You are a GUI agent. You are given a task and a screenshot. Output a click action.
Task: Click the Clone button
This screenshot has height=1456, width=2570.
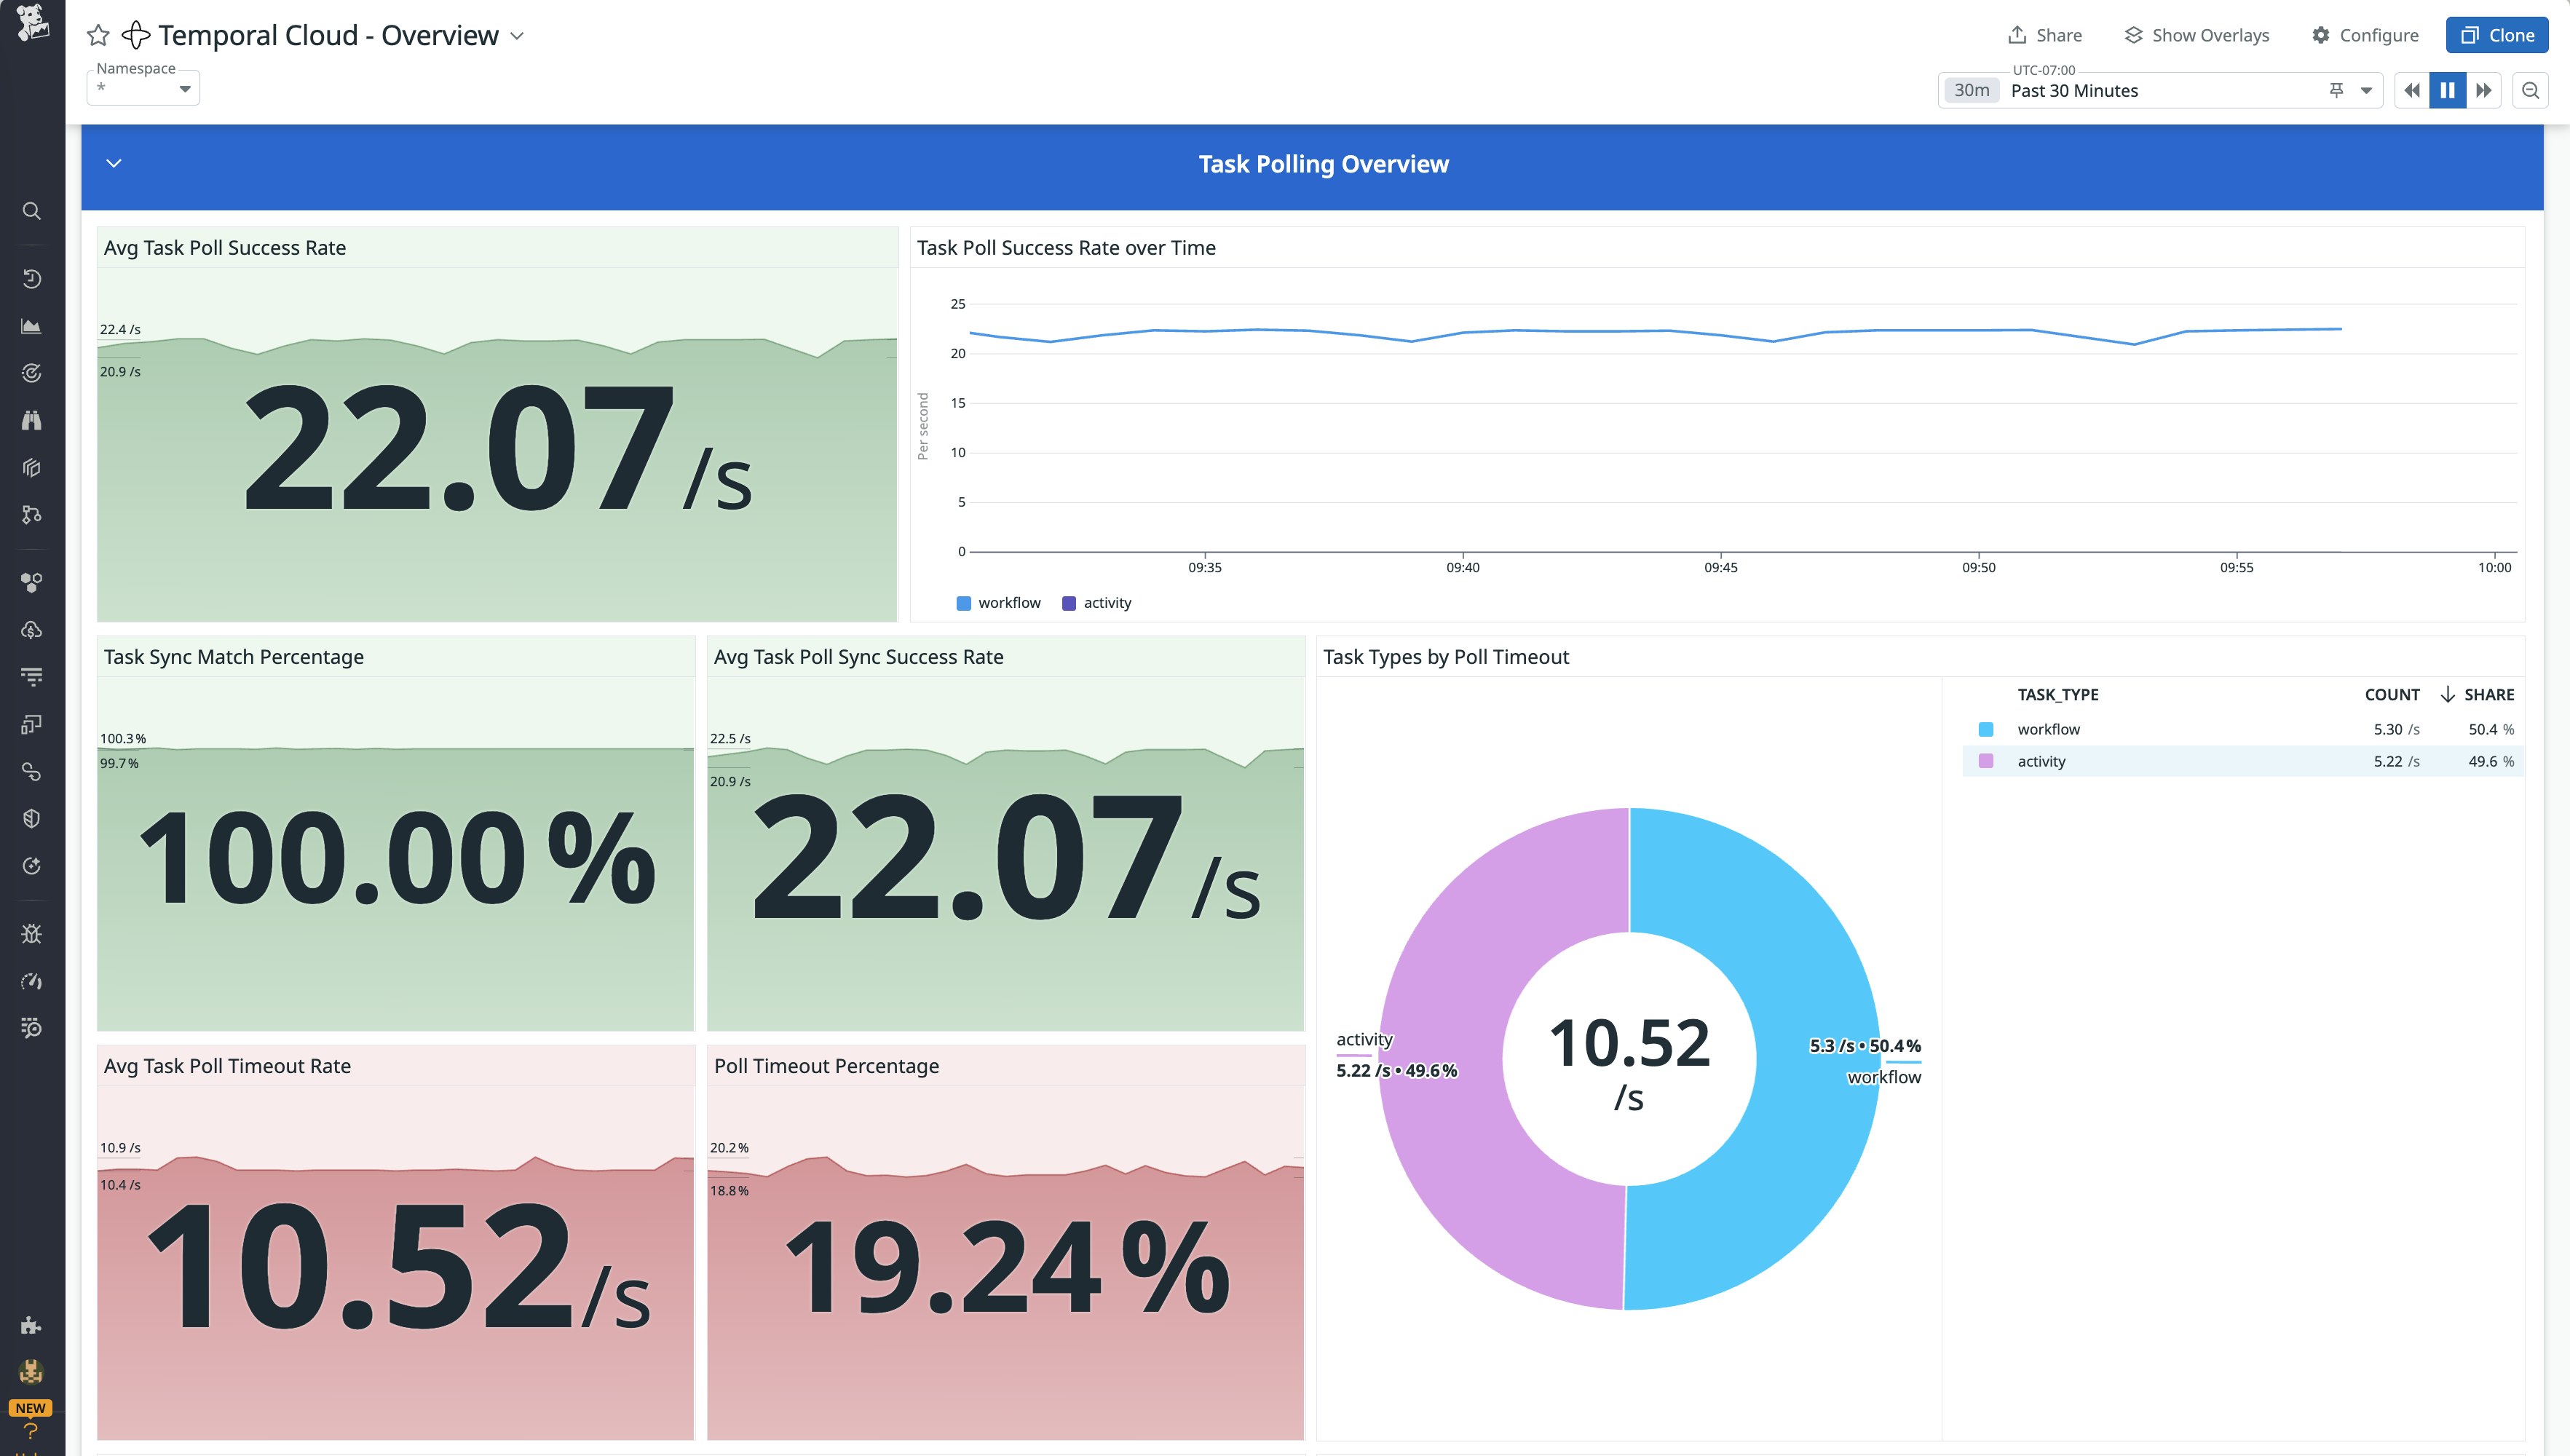tap(2496, 35)
